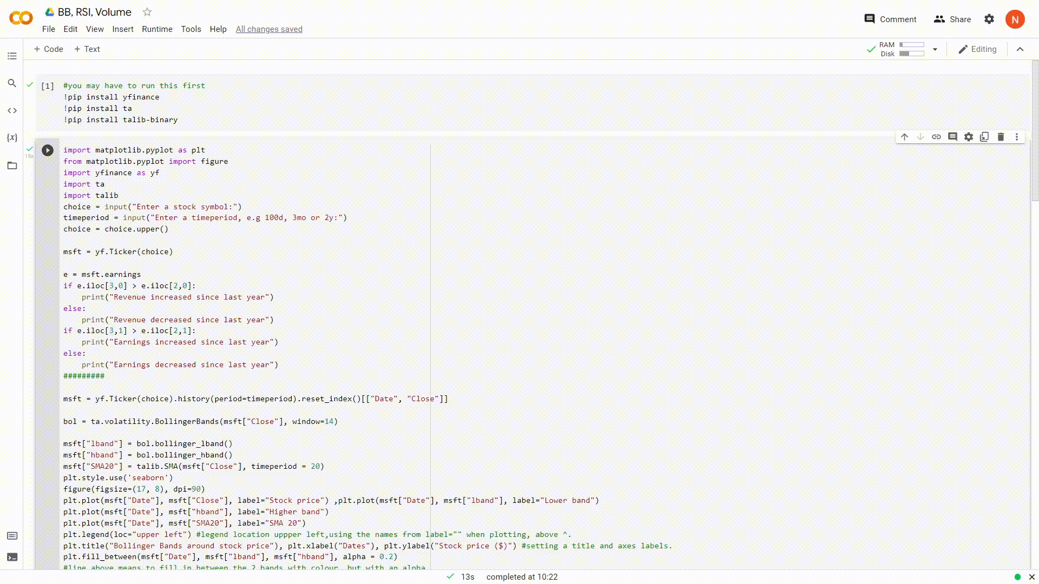Open the command palette icon
The image size is (1039, 584).
12,536
